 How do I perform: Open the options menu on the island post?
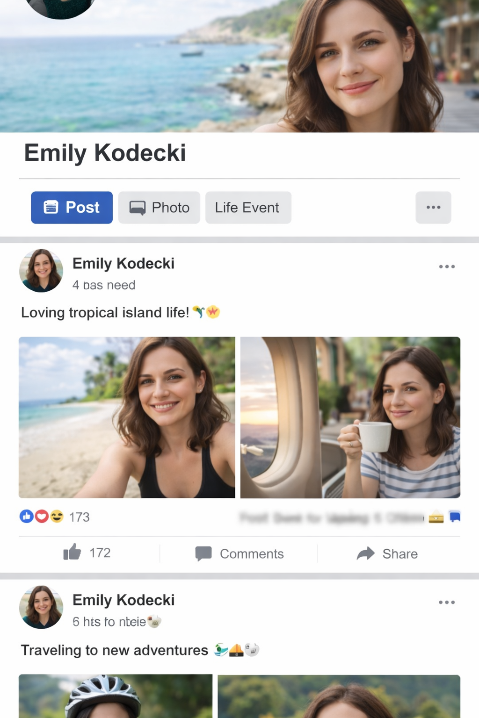click(x=447, y=266)
